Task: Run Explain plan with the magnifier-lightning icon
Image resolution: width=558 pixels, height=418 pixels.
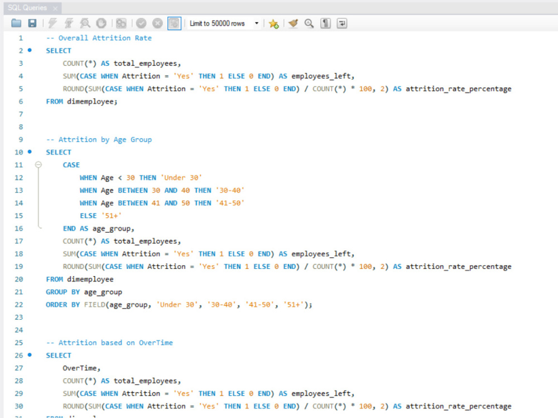Action: click(85, 23)
